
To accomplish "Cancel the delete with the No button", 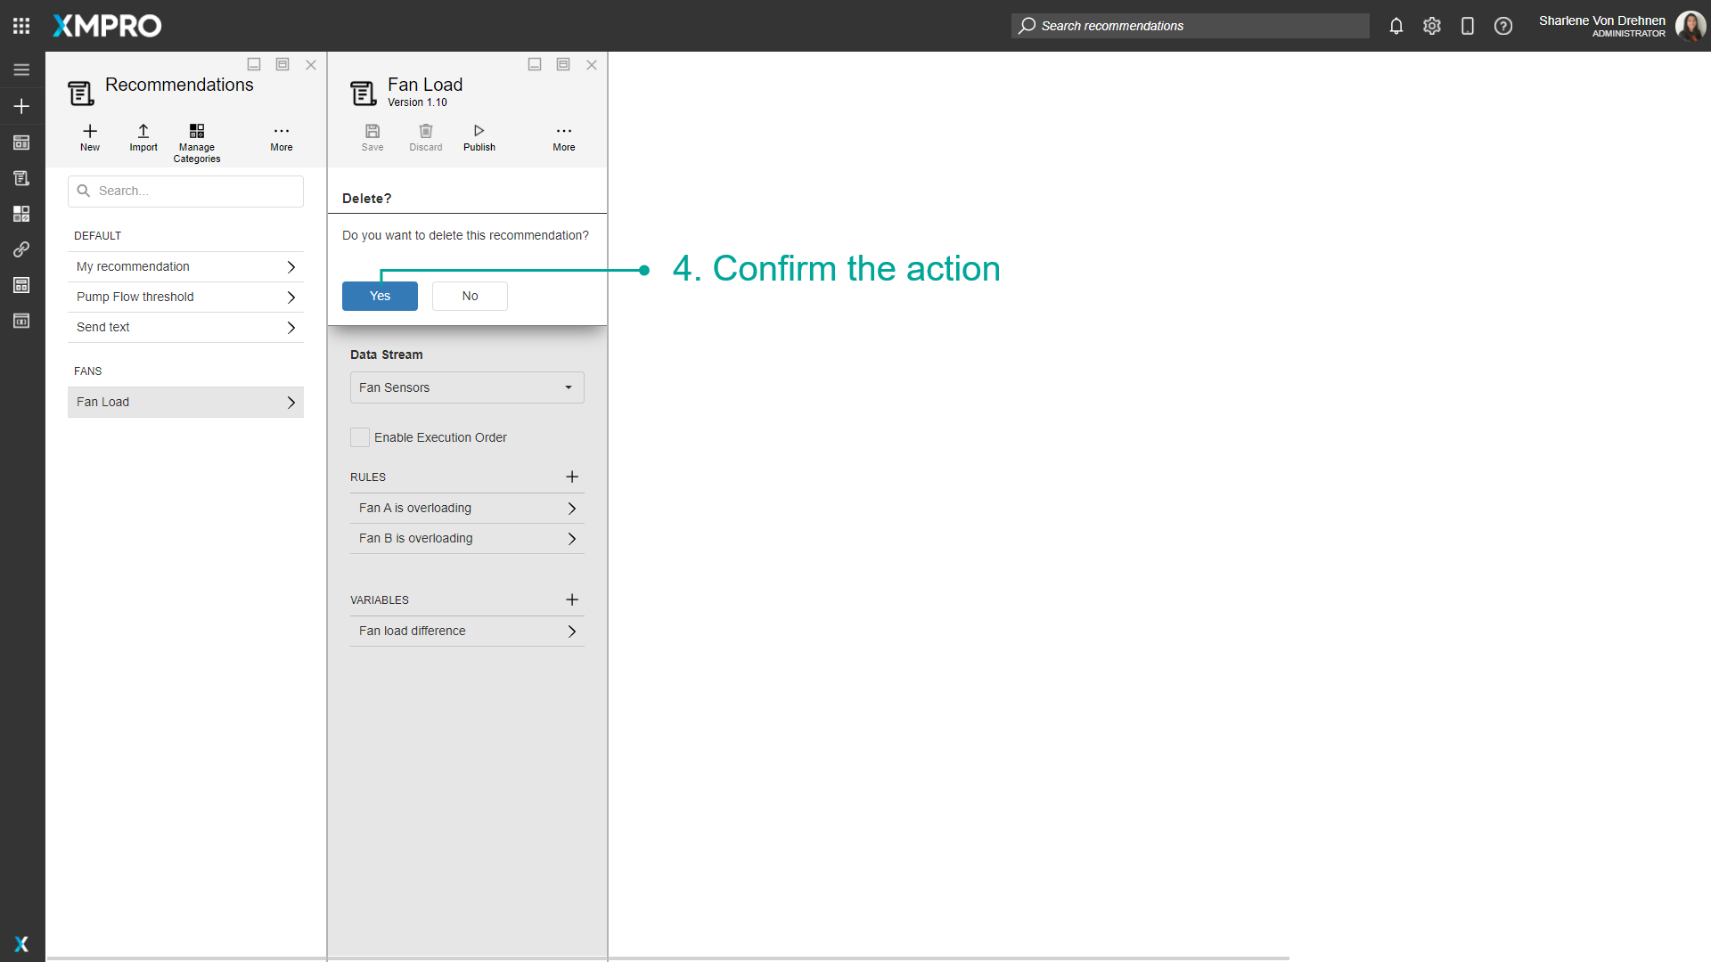I will [470, 296].
